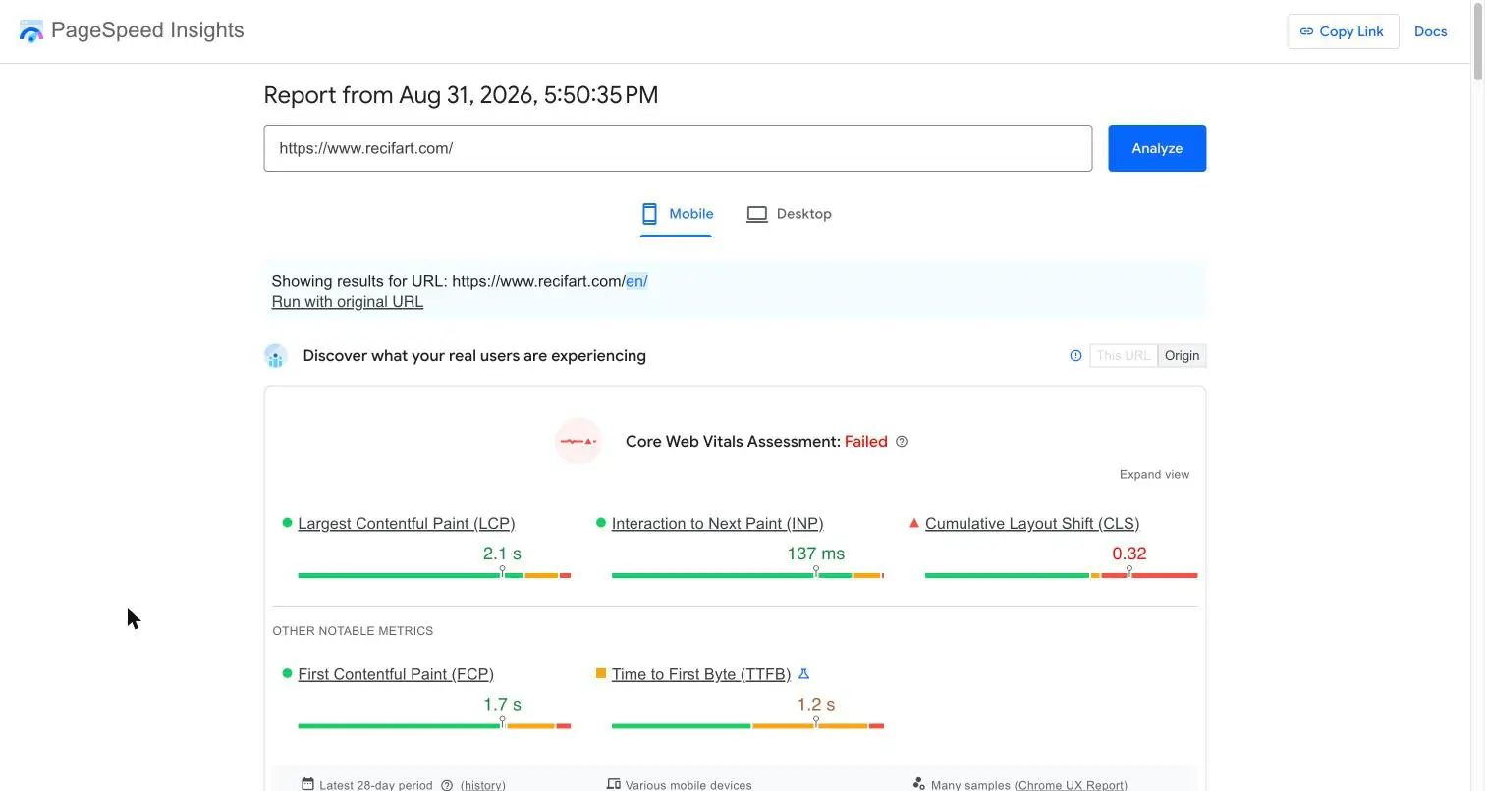Click the help icon next to Failed

(902, 442)
